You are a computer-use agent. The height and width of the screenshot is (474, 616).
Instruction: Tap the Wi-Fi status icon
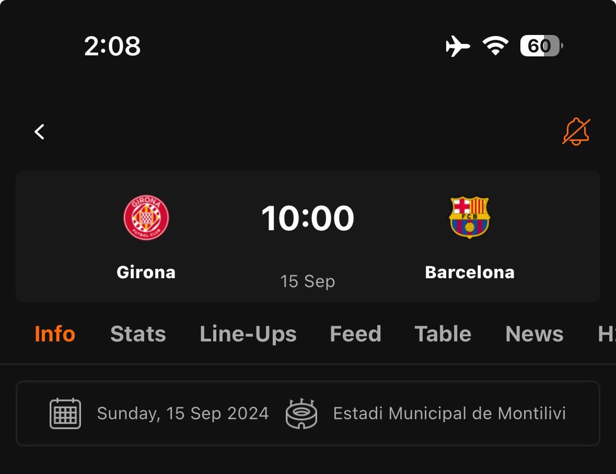click(495, 46)
